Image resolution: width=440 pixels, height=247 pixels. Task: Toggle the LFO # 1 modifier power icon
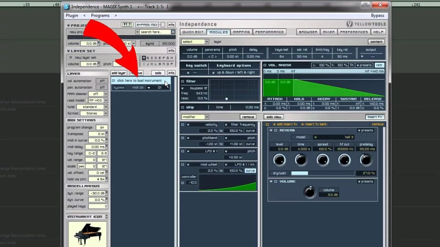(183, 151)
